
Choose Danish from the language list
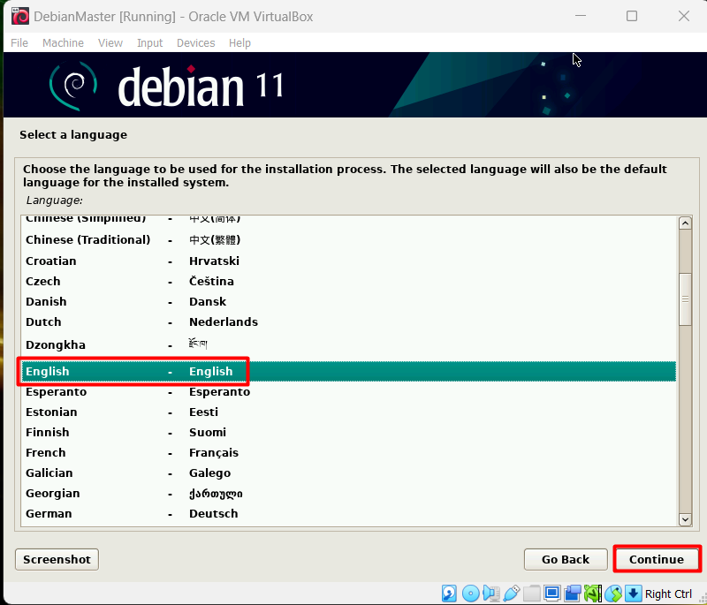(x=348, y=301)
